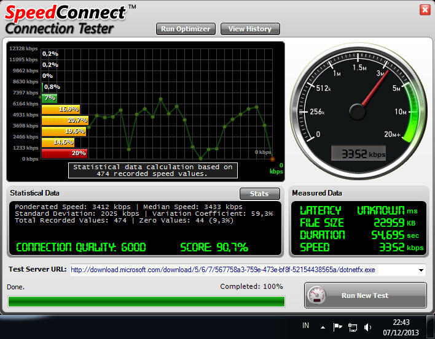The height and width of the screenshot is (339, 435).
Task: Click the '20M+' mark on the gauge
Action: (x=392, y=134)
